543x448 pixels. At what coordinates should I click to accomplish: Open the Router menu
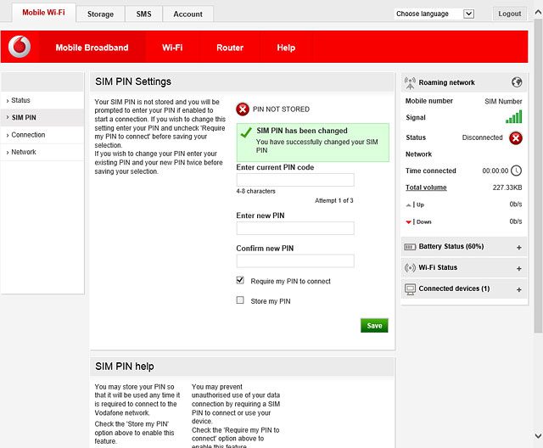(230, 48)
